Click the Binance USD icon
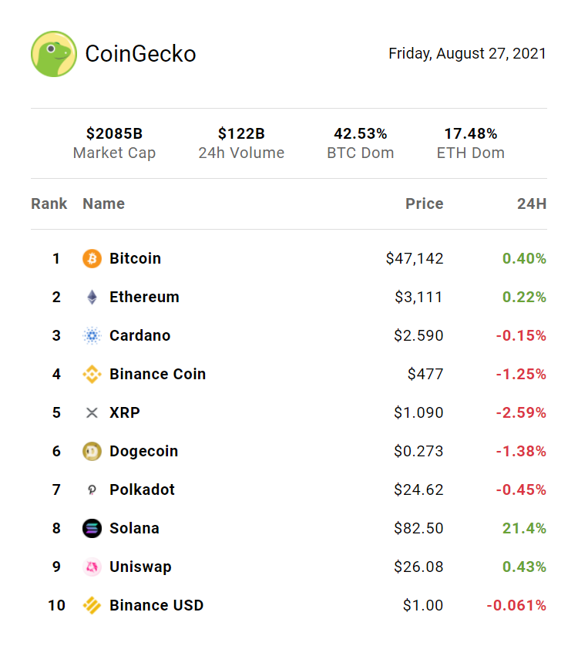Image resolution: width=578 pixels, height=666 pixels. click(92, 606)
